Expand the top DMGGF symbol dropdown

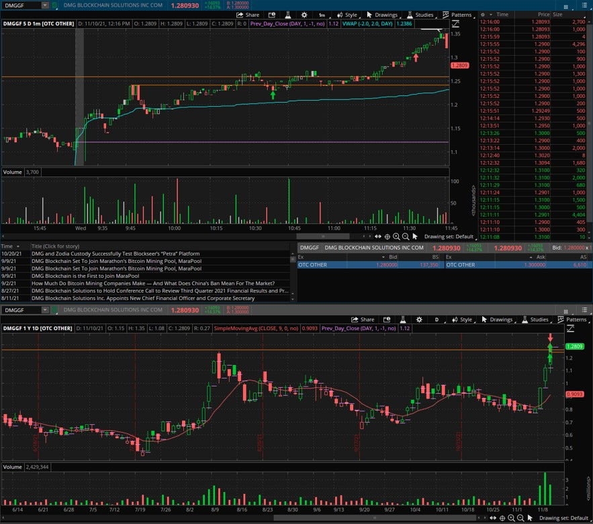pos(45,5)
